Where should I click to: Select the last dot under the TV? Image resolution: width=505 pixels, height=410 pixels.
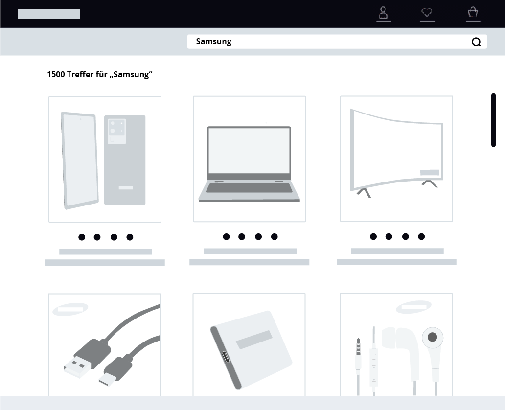421,237
